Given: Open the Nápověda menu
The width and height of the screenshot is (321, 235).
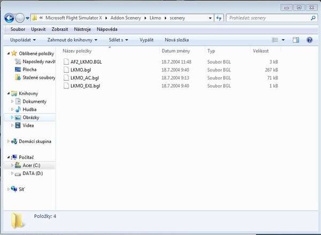Looking at the screenshot, I should [x=107, y=29].
